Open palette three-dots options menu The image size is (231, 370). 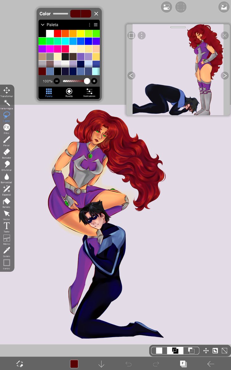(90, 25)
